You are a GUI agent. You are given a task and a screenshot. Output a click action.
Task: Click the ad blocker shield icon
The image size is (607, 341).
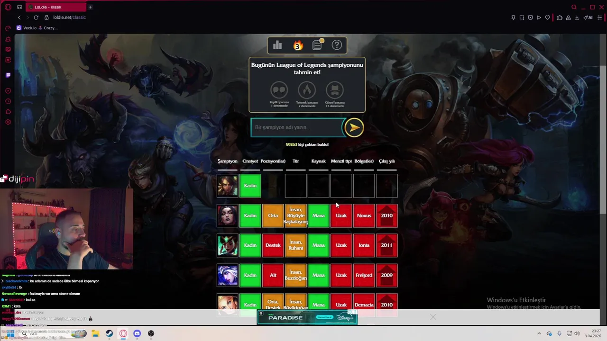(530, 18)
